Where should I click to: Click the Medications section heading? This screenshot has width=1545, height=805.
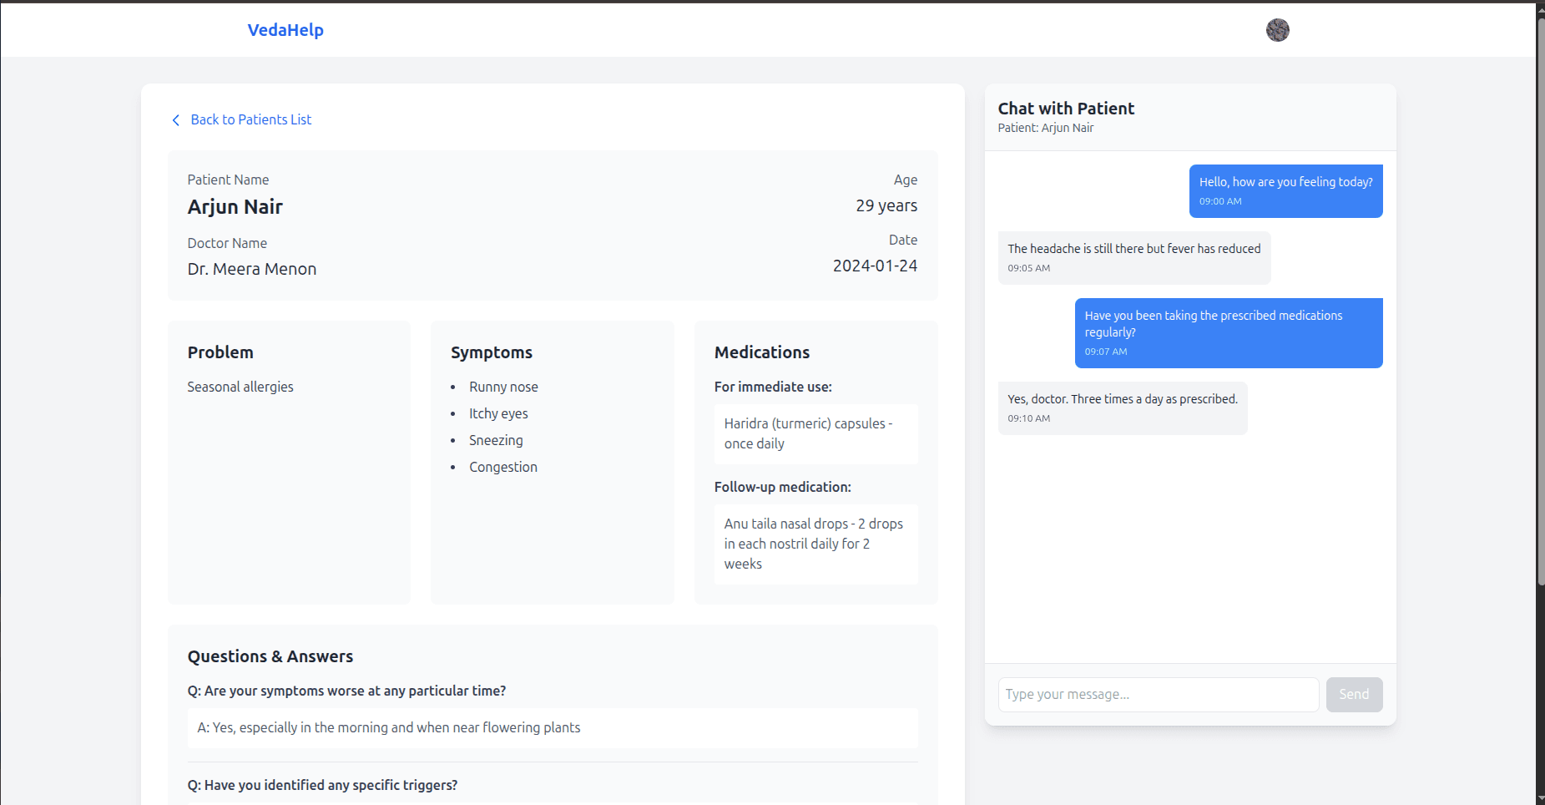coord(762,352)
